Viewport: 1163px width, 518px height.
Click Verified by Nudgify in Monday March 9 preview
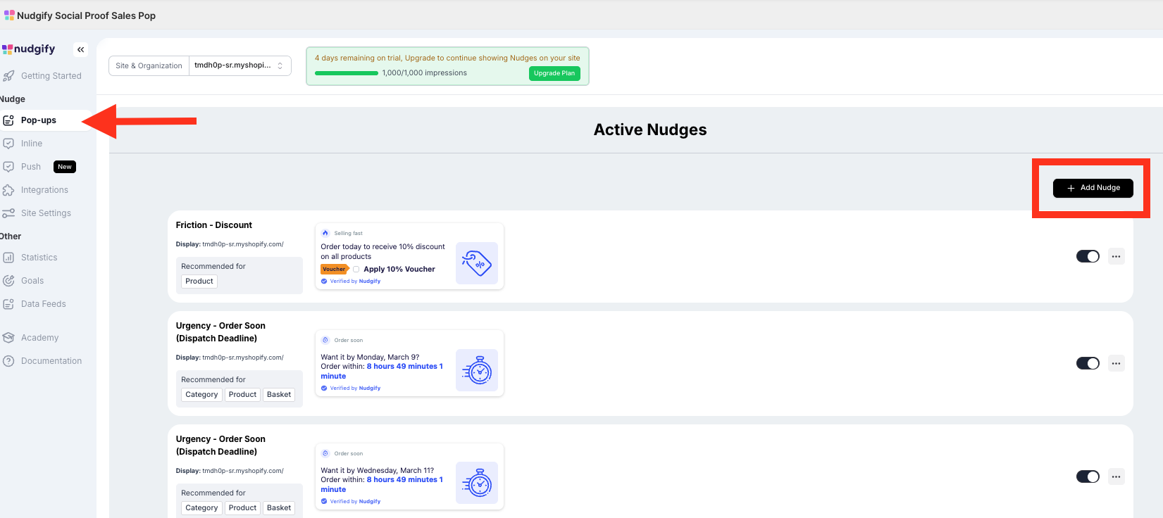click(x=351, y=388)
